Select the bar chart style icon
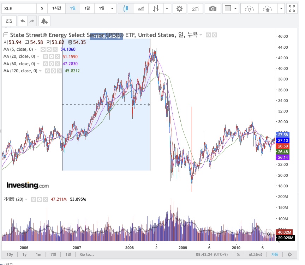305x265 pixels. (156, 8)
